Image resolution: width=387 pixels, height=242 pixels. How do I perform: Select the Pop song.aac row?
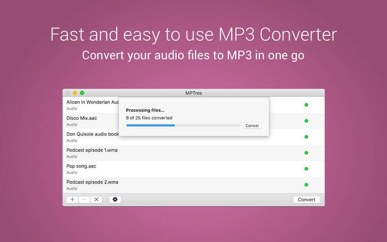(x=194, y=169)
